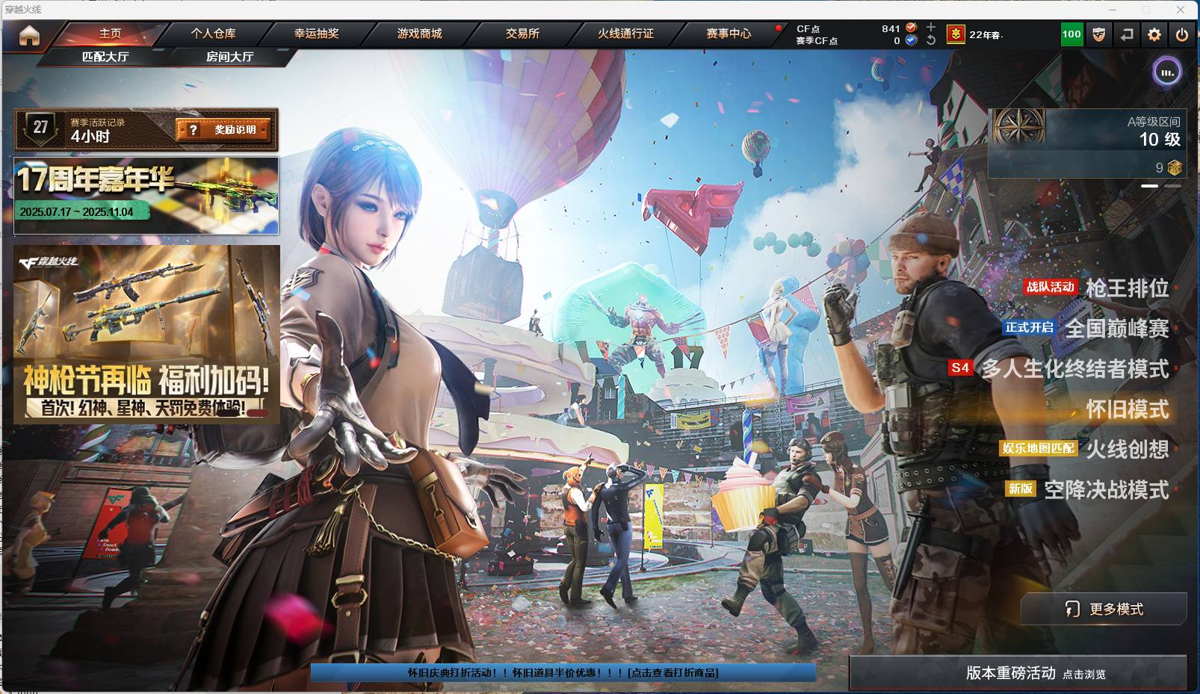Click the red 战队活动 tag
Image resolution: width=1200 pixels, height=694 pixels.
(x=1050, y=287)
